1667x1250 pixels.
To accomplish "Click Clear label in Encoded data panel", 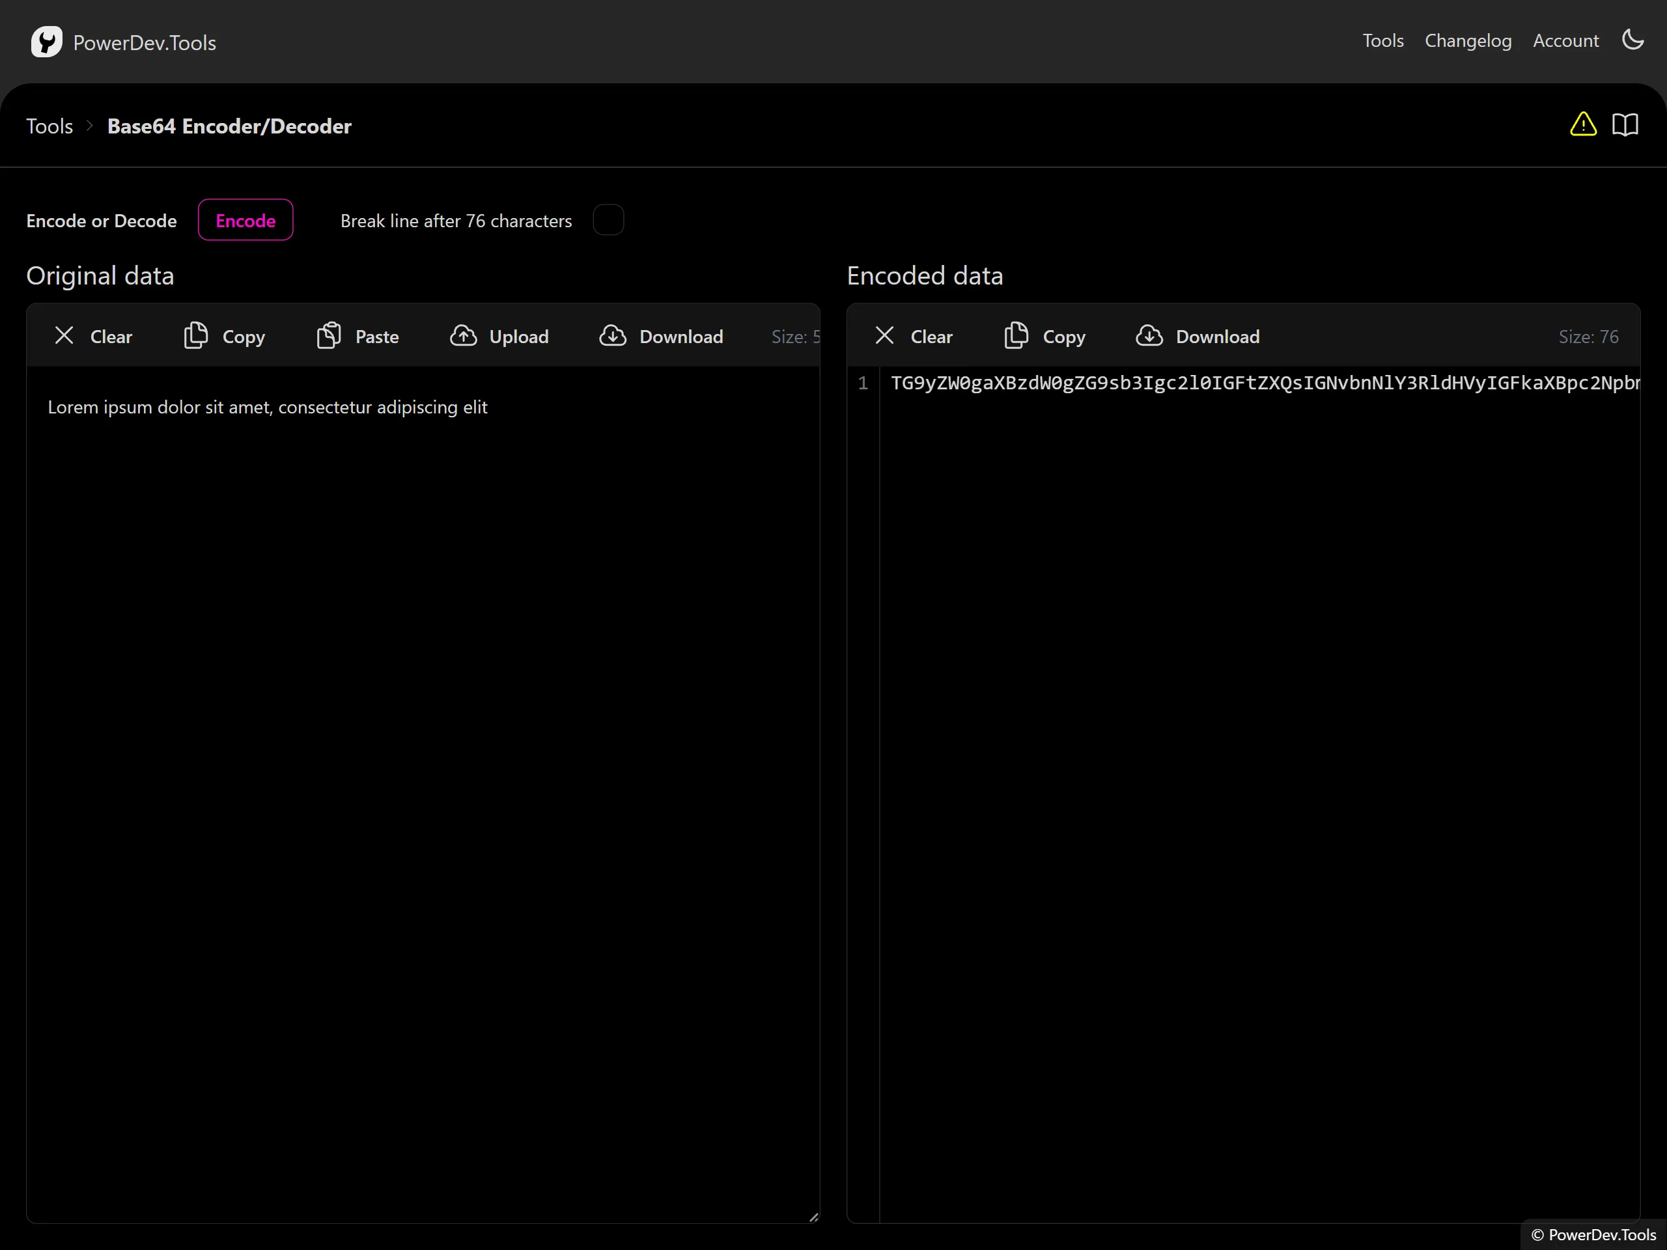I will coord(931,337).
